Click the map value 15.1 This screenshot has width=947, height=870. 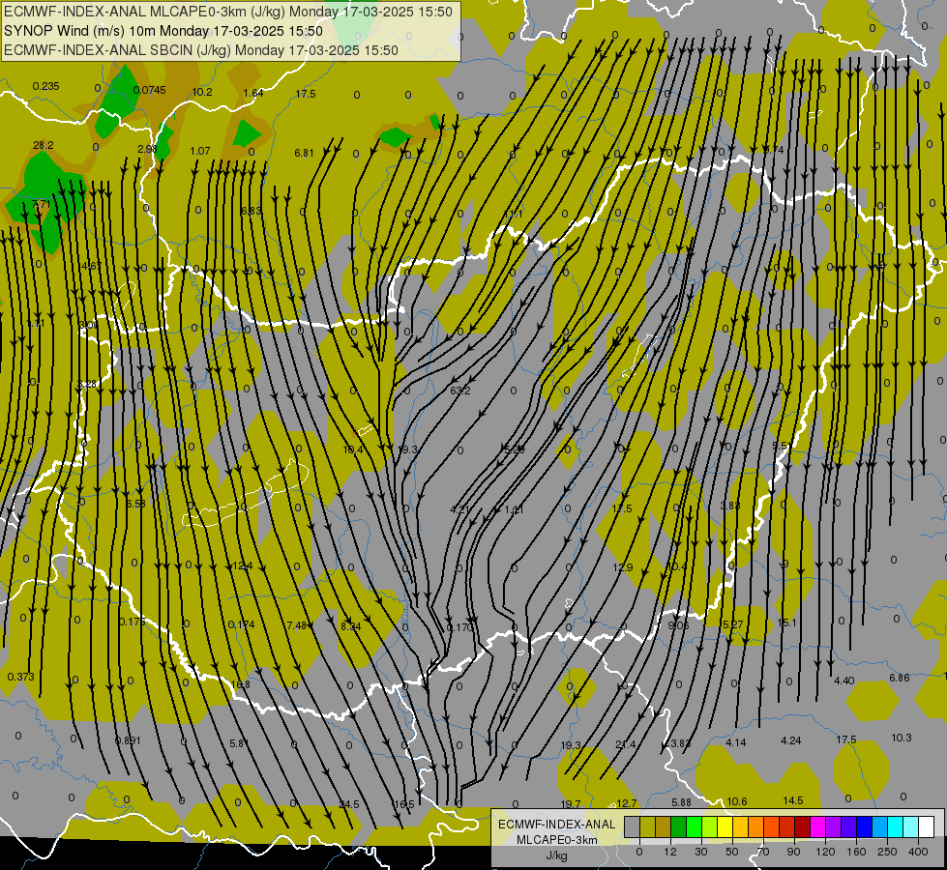(787, 623)
